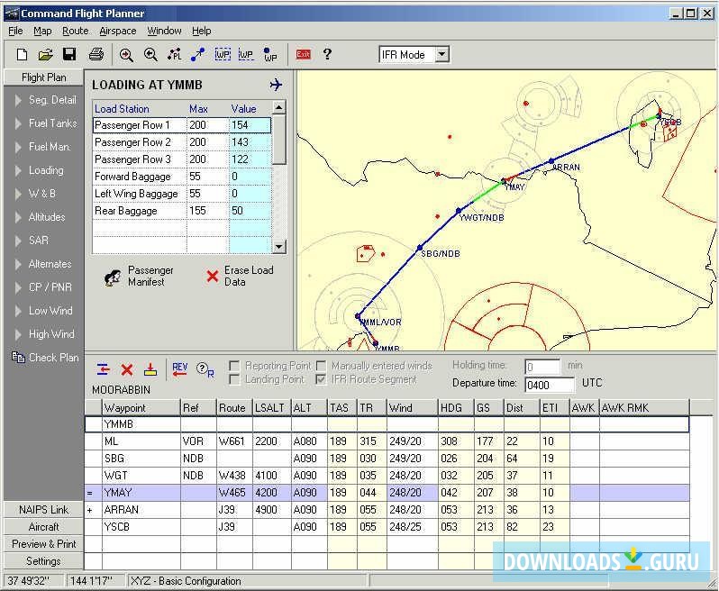Open help with question mark icon
The image size is (719, 591).
pos(327,54)
